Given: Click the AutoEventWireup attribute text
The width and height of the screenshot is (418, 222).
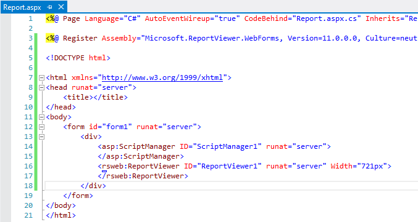Looking at the screenshot, I should coord(177,18).
